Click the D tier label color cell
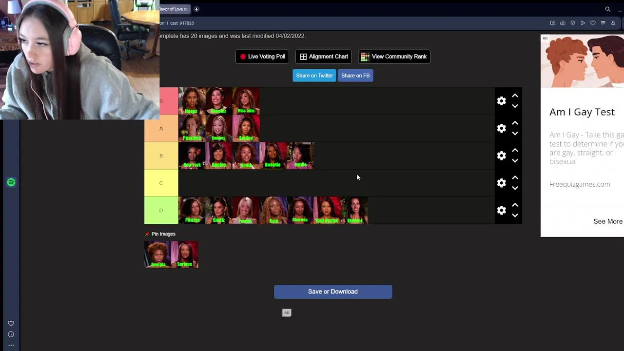 (x=161, y=210)
